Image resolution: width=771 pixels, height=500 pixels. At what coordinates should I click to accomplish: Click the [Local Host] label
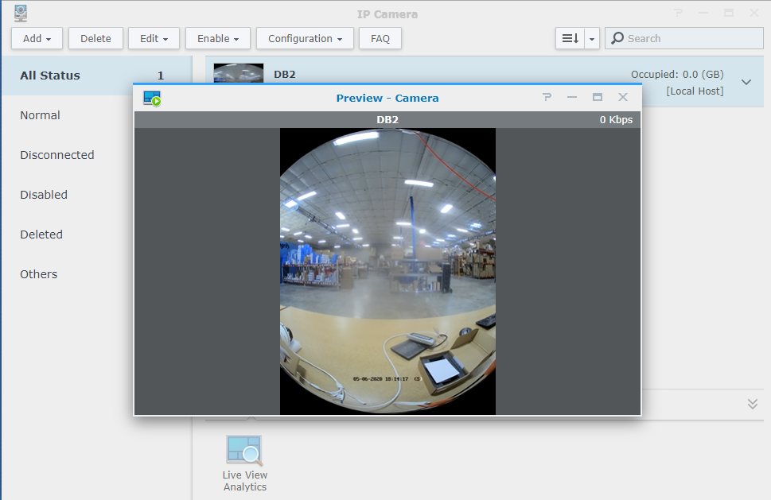(x=695, y=91)
